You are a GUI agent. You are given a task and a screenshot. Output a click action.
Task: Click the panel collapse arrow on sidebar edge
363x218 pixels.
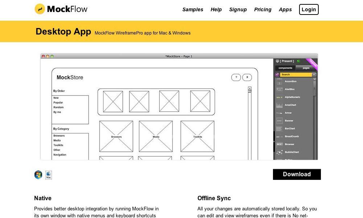click(x=274, y=141)
